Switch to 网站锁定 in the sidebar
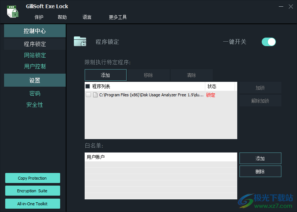The height and width of the screenshot is (212, 297). 35,55
